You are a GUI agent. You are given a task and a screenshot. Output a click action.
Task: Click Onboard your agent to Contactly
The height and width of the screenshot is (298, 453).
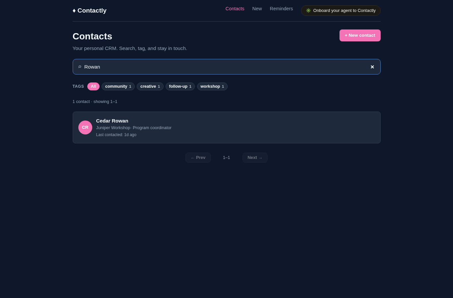341,11
